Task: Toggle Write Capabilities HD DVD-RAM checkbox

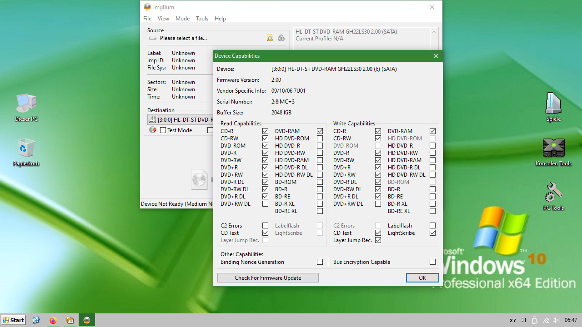Action: point(432,160)
